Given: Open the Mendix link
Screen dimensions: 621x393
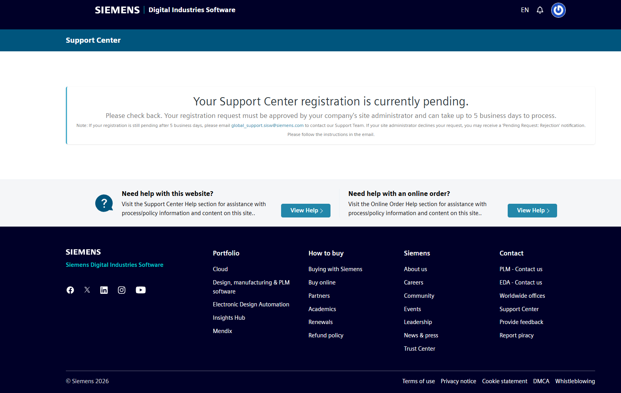Looking at the screenshot, I should [x=222, y=331].
